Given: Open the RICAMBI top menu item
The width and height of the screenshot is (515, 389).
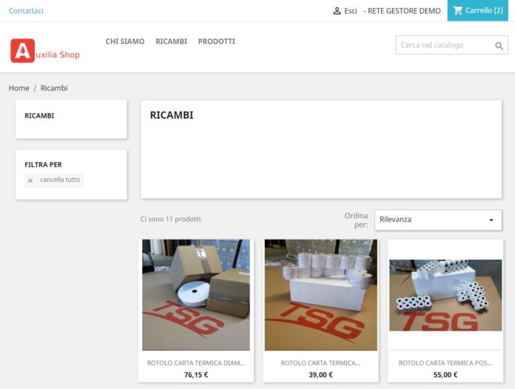Looking at the screenshot, I should pos(171,42).
